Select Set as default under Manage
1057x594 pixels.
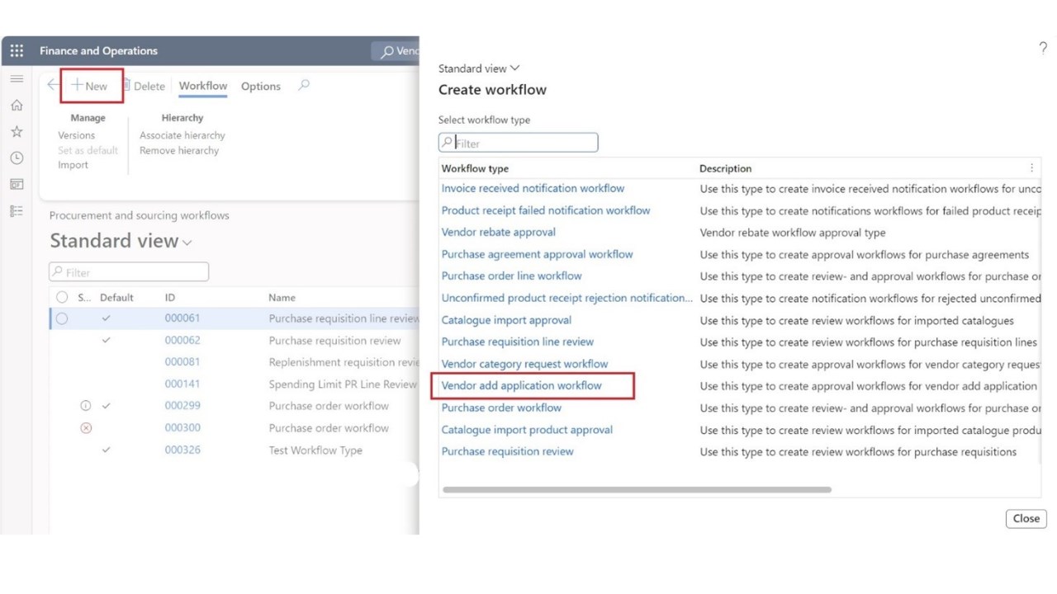point(88,150)
